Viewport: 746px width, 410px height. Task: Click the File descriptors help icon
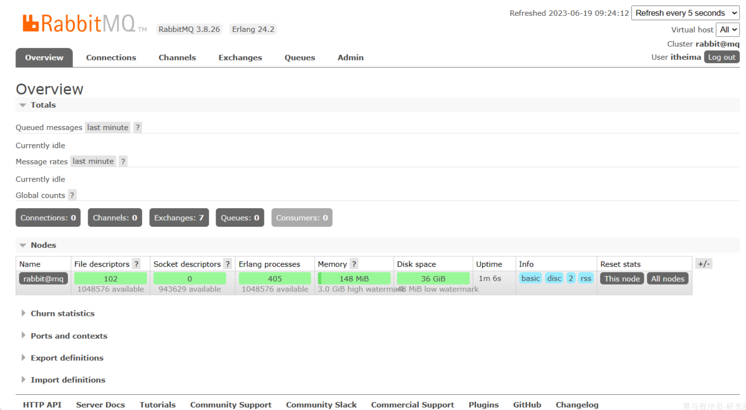coord(136,264)
